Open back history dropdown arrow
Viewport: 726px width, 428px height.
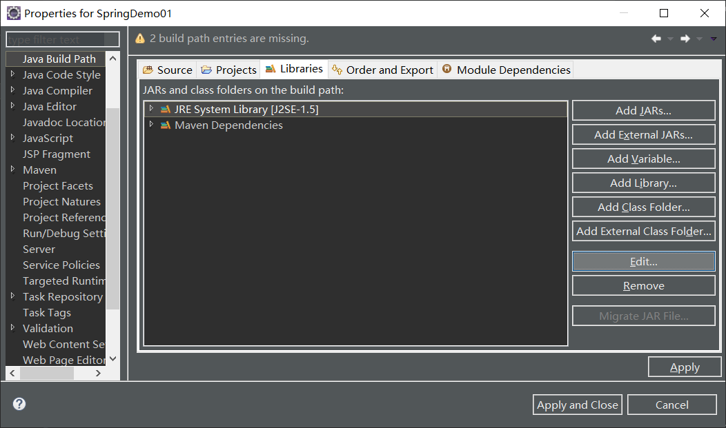(x=670, y=39)
